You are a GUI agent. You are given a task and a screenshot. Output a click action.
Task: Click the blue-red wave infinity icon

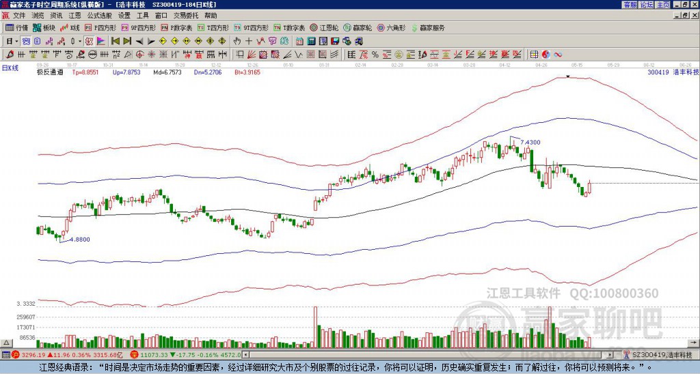pos(558,55)
